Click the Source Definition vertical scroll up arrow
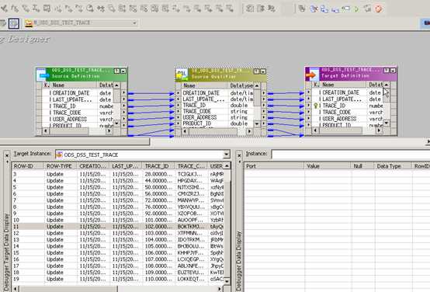430x292 pixels. click(117, 85)
